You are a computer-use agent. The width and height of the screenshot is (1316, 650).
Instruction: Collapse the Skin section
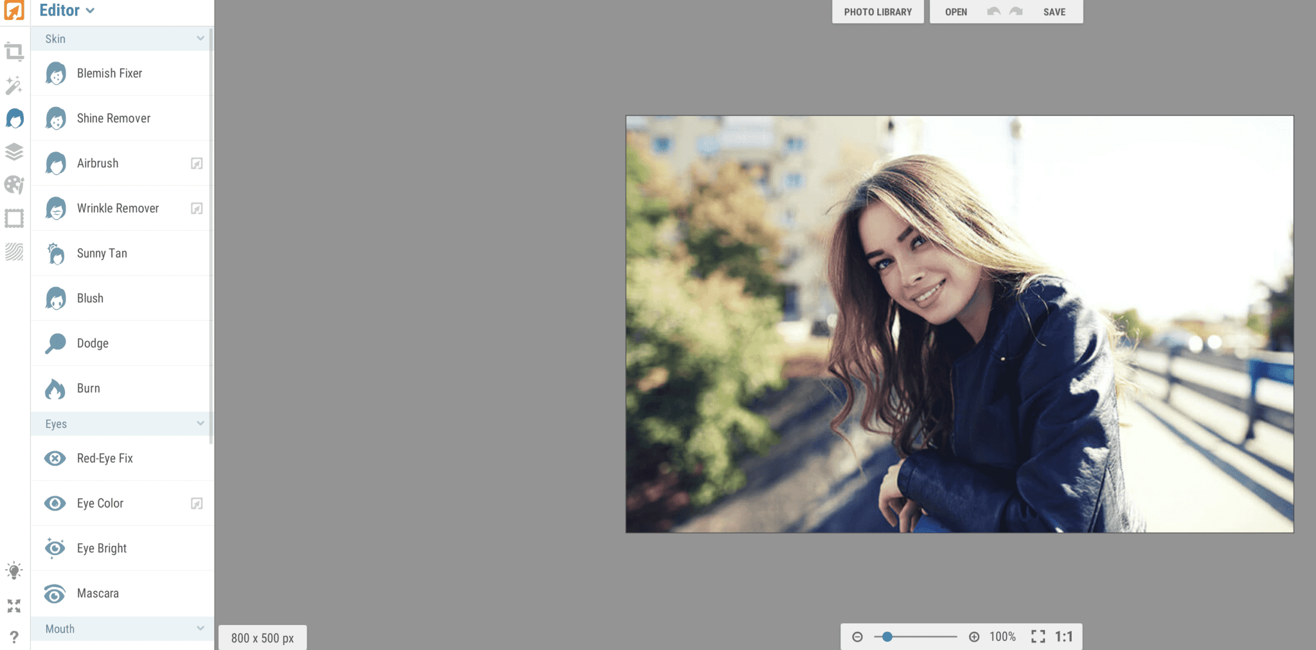[200, 38]
